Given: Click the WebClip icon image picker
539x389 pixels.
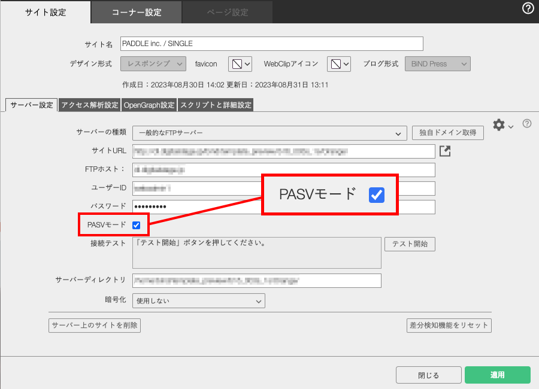Looking at the screenshot, I should pyautogui.click(x=338, y=63).
